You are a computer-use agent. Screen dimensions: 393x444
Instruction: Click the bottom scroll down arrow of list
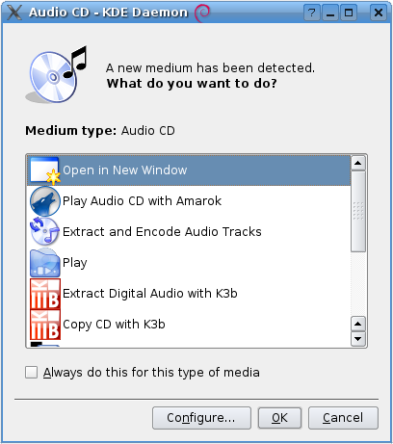[x=358, y=339]
